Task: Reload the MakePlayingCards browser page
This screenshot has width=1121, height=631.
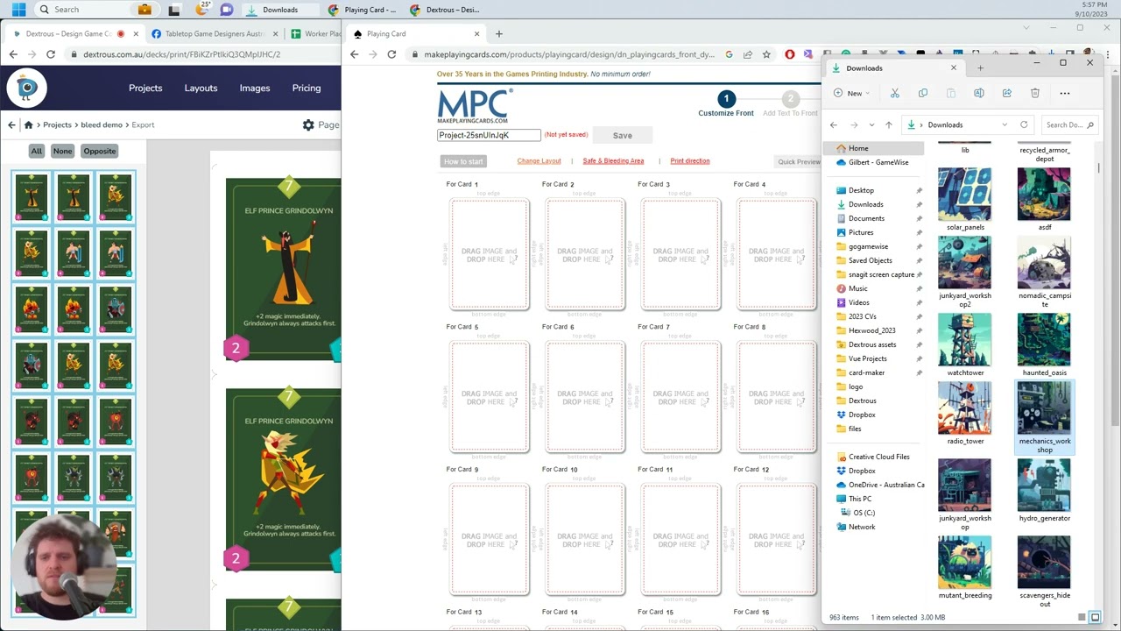Action: click(x=391, y=54)
